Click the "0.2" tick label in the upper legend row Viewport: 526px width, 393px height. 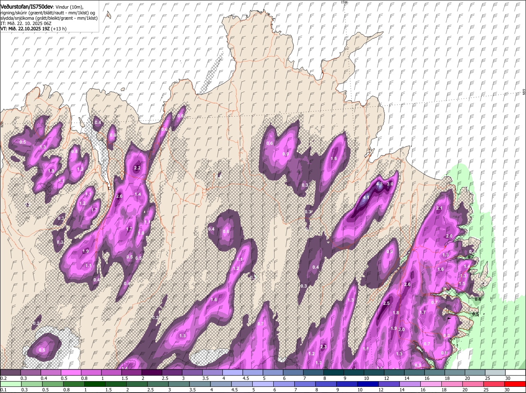tap(3, 378)
